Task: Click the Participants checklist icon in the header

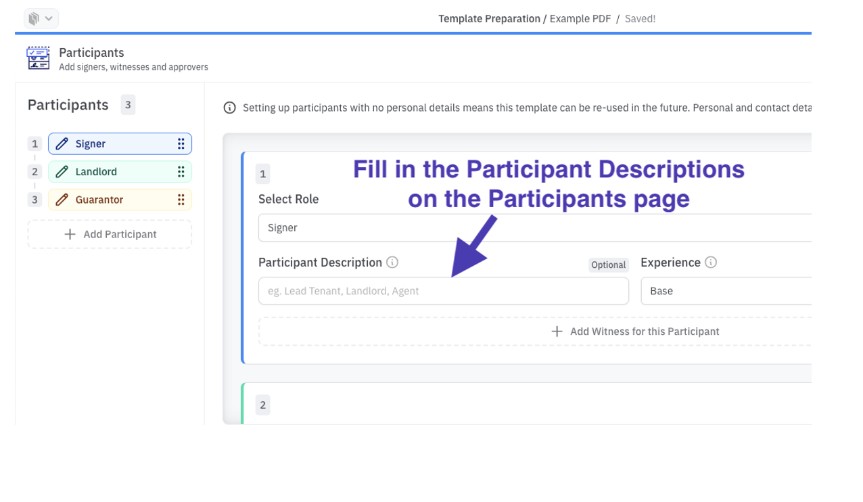Action: click(38, 58)
